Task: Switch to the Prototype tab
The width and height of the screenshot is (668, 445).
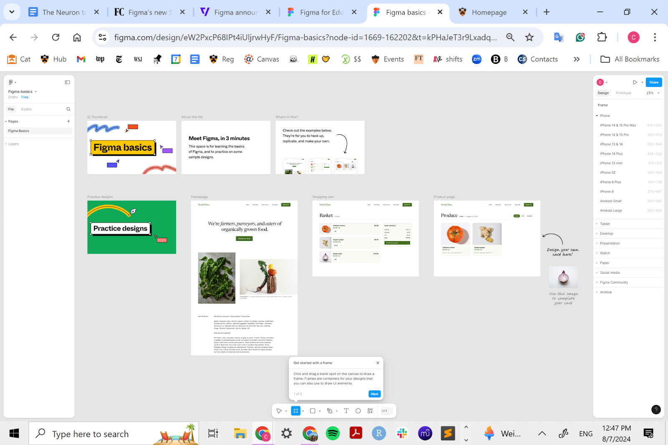Action: (624, 93)
